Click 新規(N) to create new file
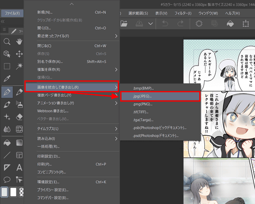This screenshot has height=204, width=255. (72, 12)
